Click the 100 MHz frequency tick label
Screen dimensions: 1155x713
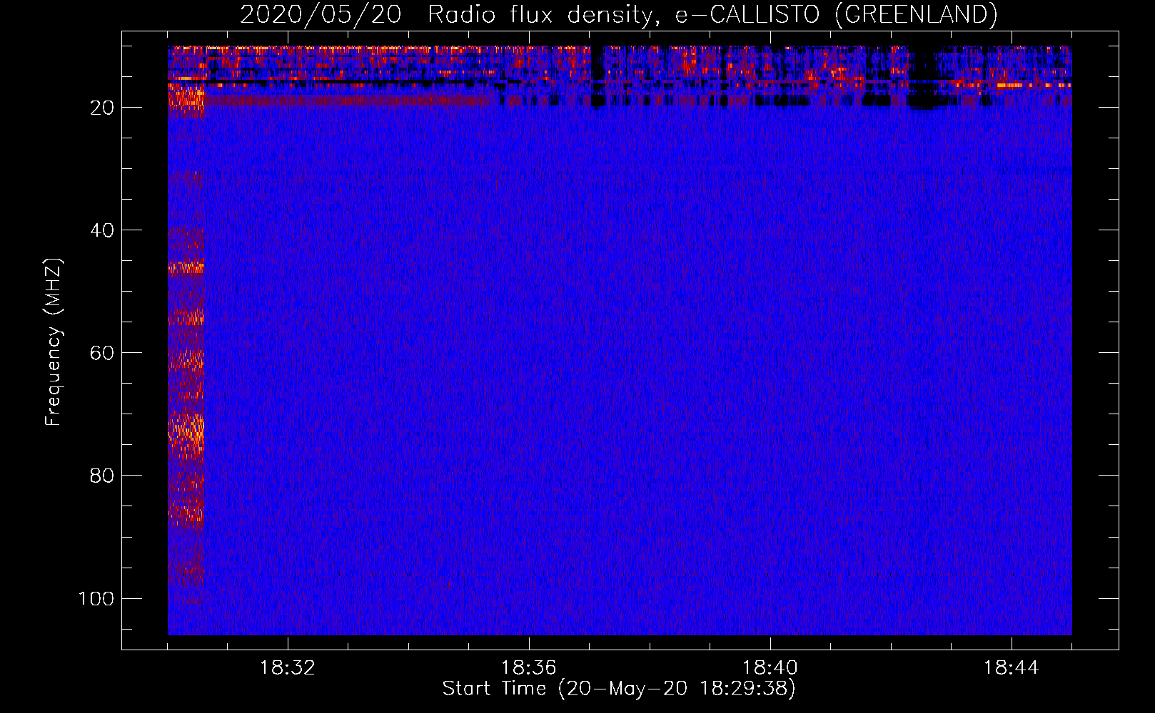96,598
